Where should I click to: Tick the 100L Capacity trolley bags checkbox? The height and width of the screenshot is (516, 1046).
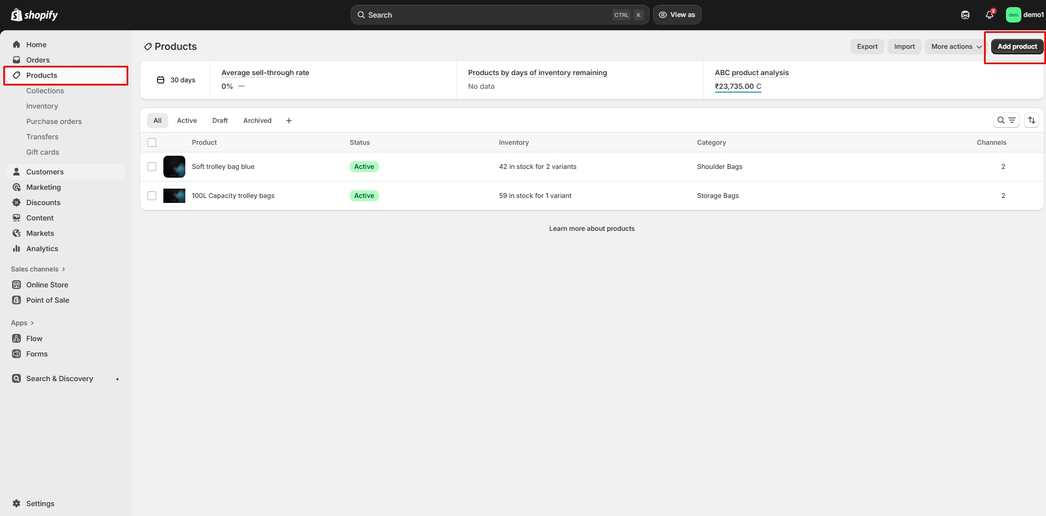coord(152,196)
